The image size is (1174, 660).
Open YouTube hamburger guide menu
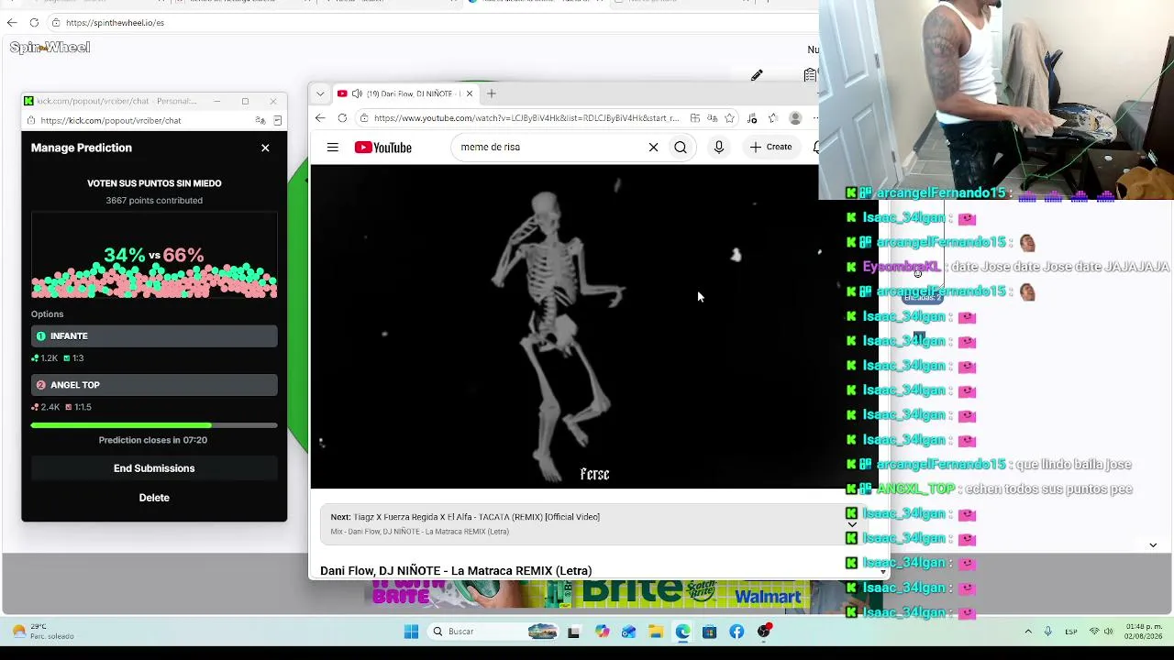(333, 148)
